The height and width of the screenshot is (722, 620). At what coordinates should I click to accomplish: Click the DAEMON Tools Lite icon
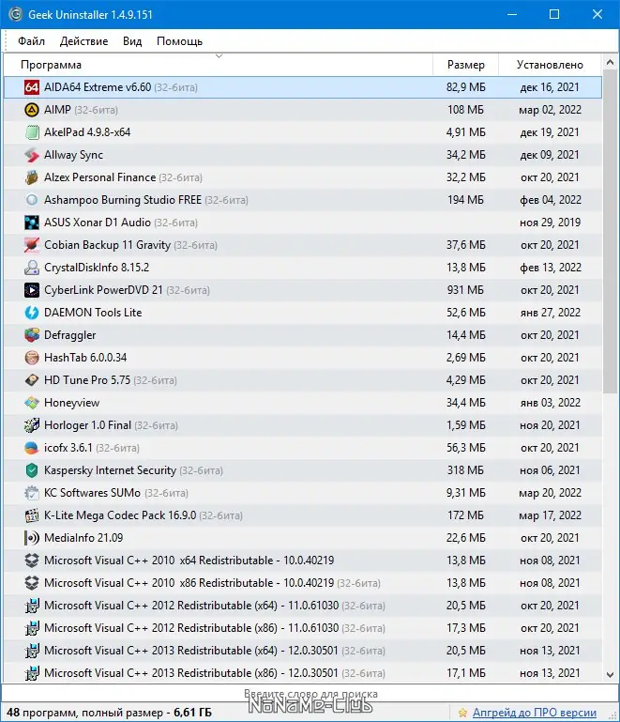32,313
